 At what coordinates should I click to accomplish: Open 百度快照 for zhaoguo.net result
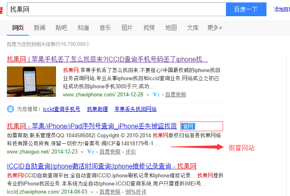coord(110,152)
